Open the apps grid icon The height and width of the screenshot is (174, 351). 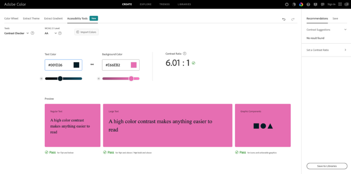click(x=340, y=4)
